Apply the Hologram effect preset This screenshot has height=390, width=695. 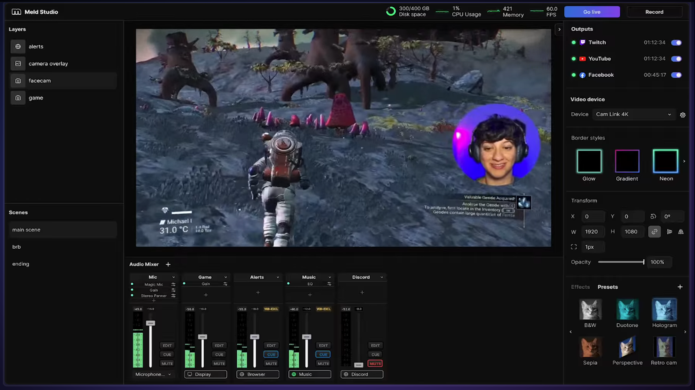click(664, 313)
